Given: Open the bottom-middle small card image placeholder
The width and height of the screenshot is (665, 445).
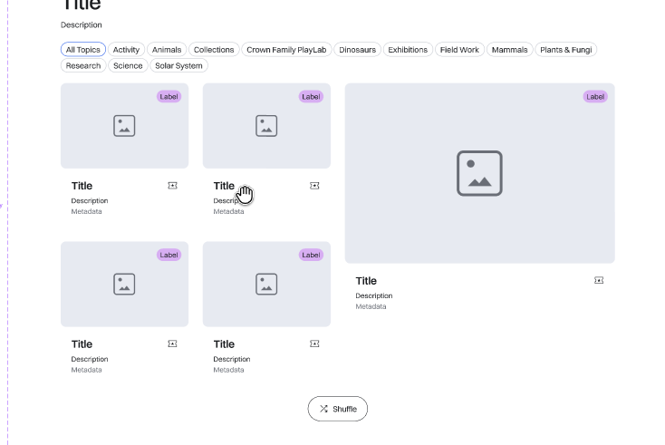Looking at the screenshot, I should click(266, 284).
